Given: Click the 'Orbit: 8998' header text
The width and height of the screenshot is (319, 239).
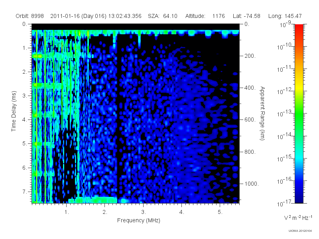Looking at the screenshot, I should (30, 16).
